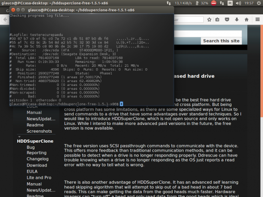Click the page vertical scrollbar thumb
Viewport: 263px width, 197px height.
tap(262, 71)
